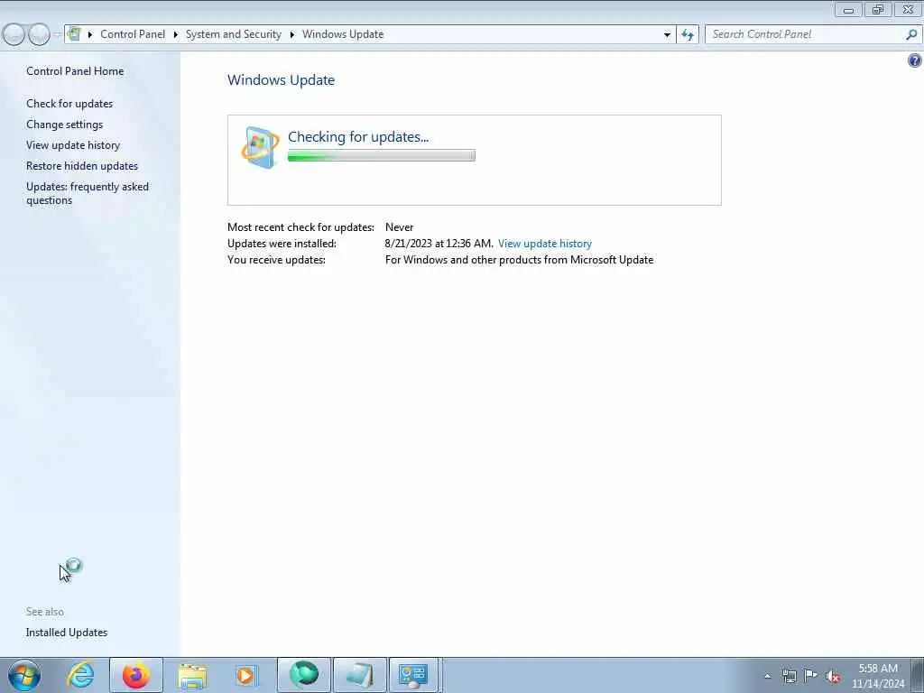This screenshot has width=924, height=693.
Task: Refresh the Control Panel address bar
Action: tap(688, 35)
